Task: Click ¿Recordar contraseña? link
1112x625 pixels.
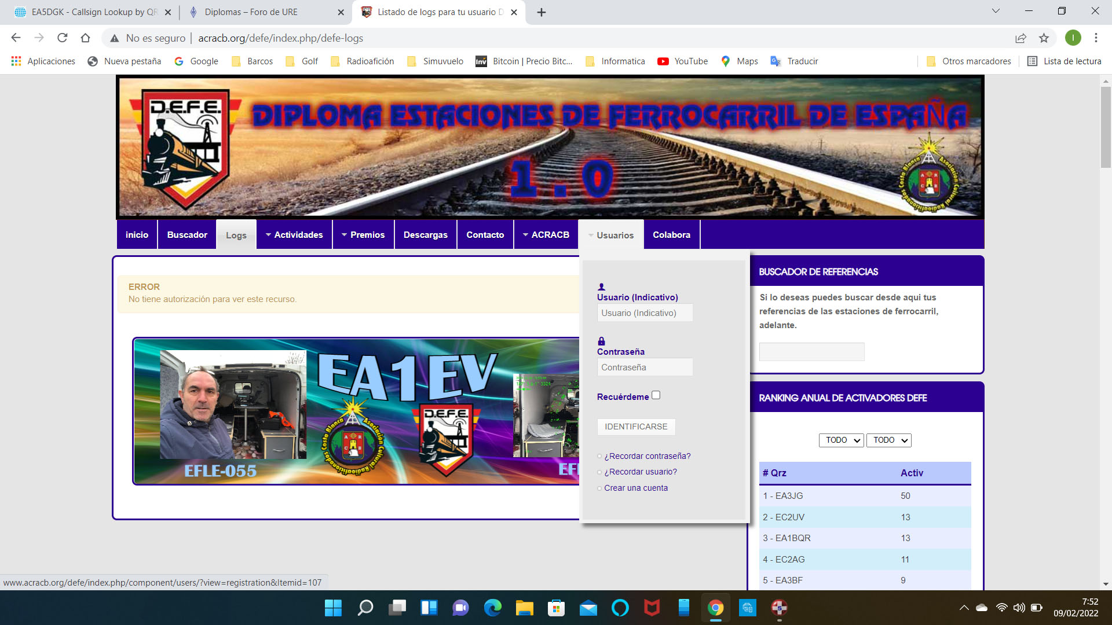Action: (x=647, y=456)
